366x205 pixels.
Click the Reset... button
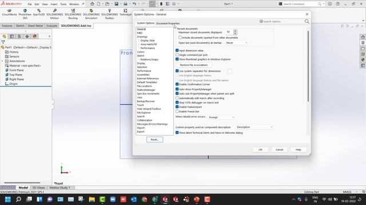coord(155,140)
